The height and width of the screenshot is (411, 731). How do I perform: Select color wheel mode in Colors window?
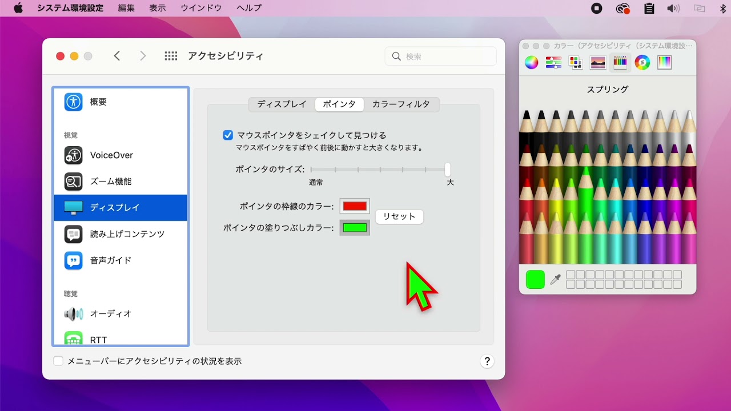coord(532,63)
